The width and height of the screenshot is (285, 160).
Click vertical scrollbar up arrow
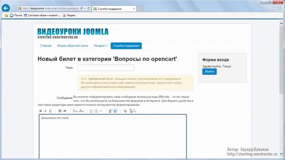point(281,24)
